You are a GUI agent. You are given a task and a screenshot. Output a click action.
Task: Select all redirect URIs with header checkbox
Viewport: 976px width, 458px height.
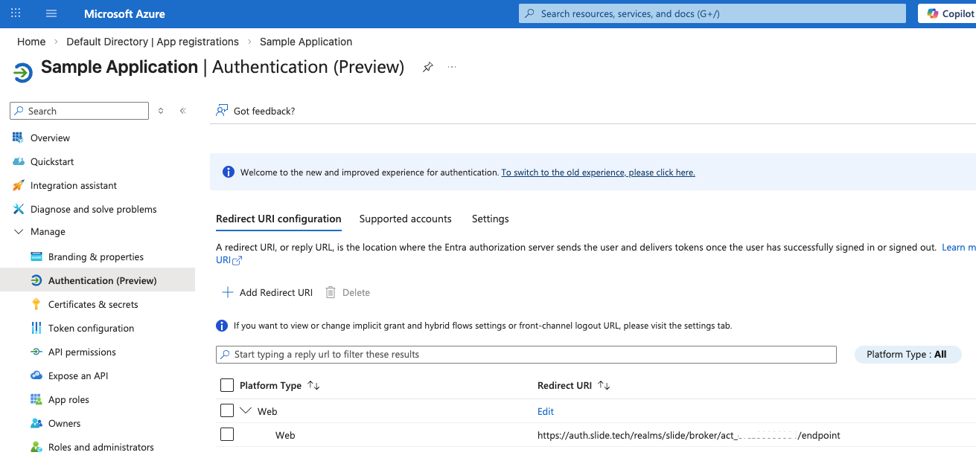(x=227, y=385)
